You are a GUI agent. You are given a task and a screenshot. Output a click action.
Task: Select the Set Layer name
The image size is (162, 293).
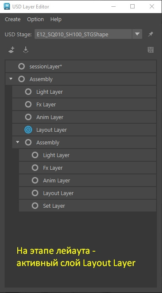pyautogui.click(x=54, y=206)
